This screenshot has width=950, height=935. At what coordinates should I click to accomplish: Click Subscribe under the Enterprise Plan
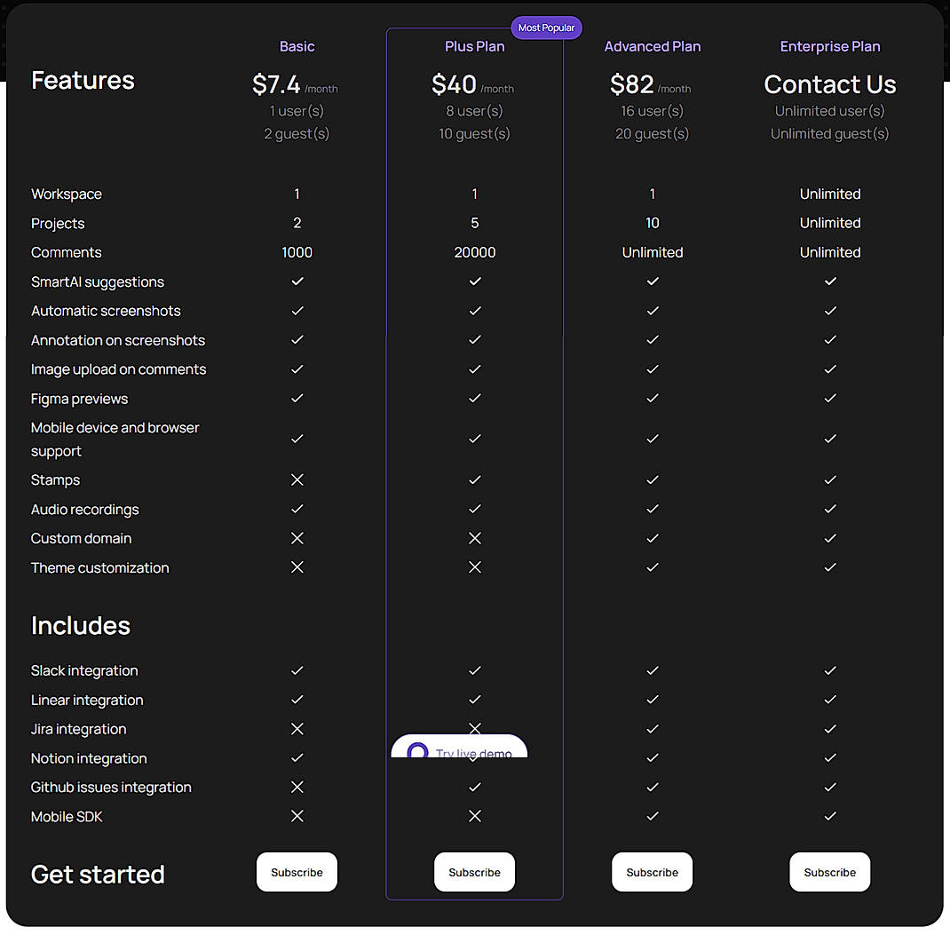(830, 872)
